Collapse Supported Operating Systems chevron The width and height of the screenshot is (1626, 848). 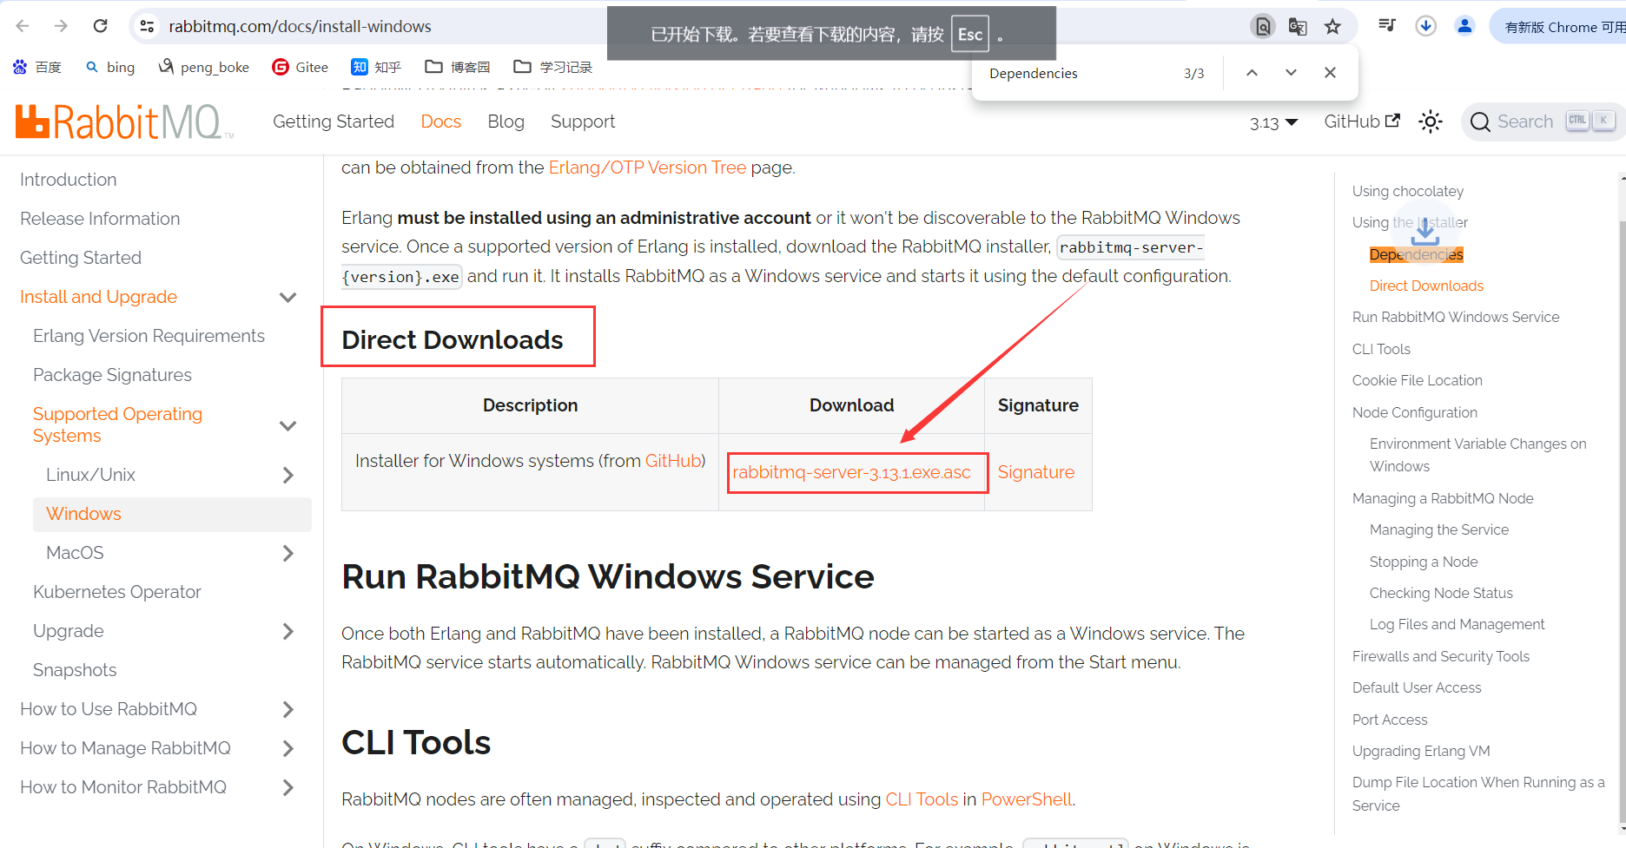pyautogui.click(x=288, y=425)
